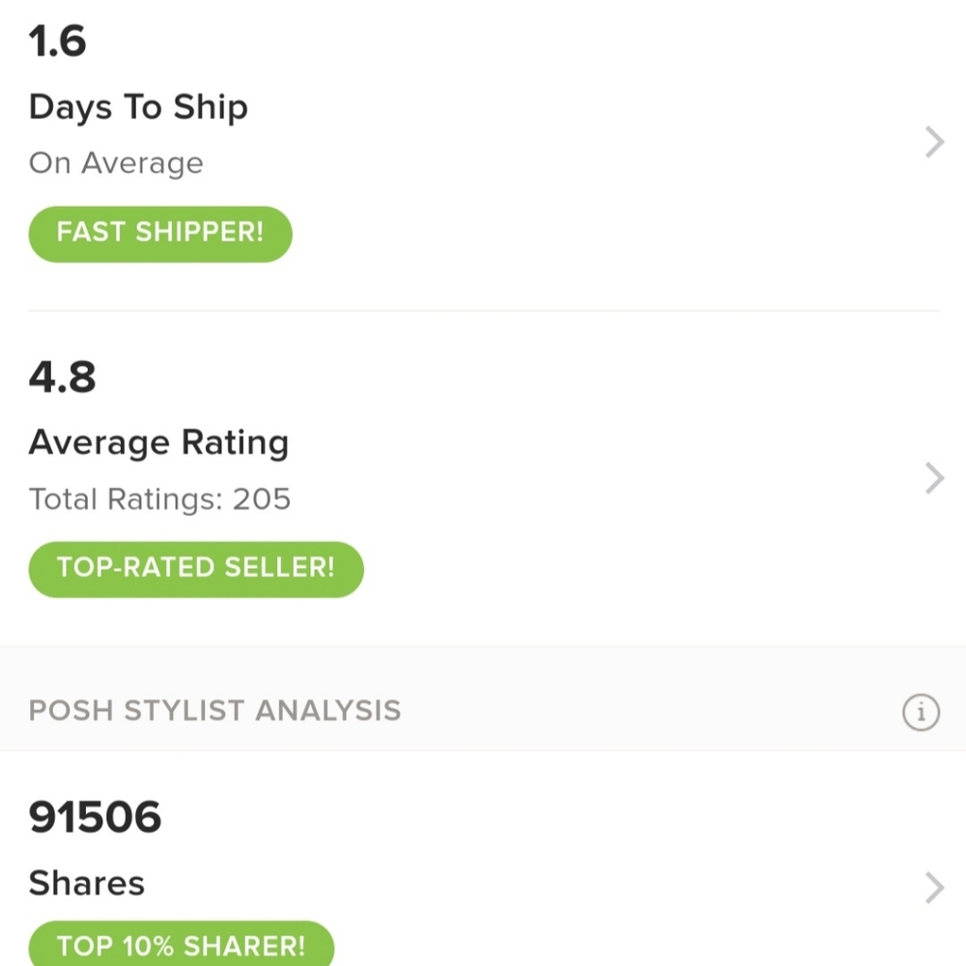Click the Days To Ship label
The image size is (966, 966).
138,107
